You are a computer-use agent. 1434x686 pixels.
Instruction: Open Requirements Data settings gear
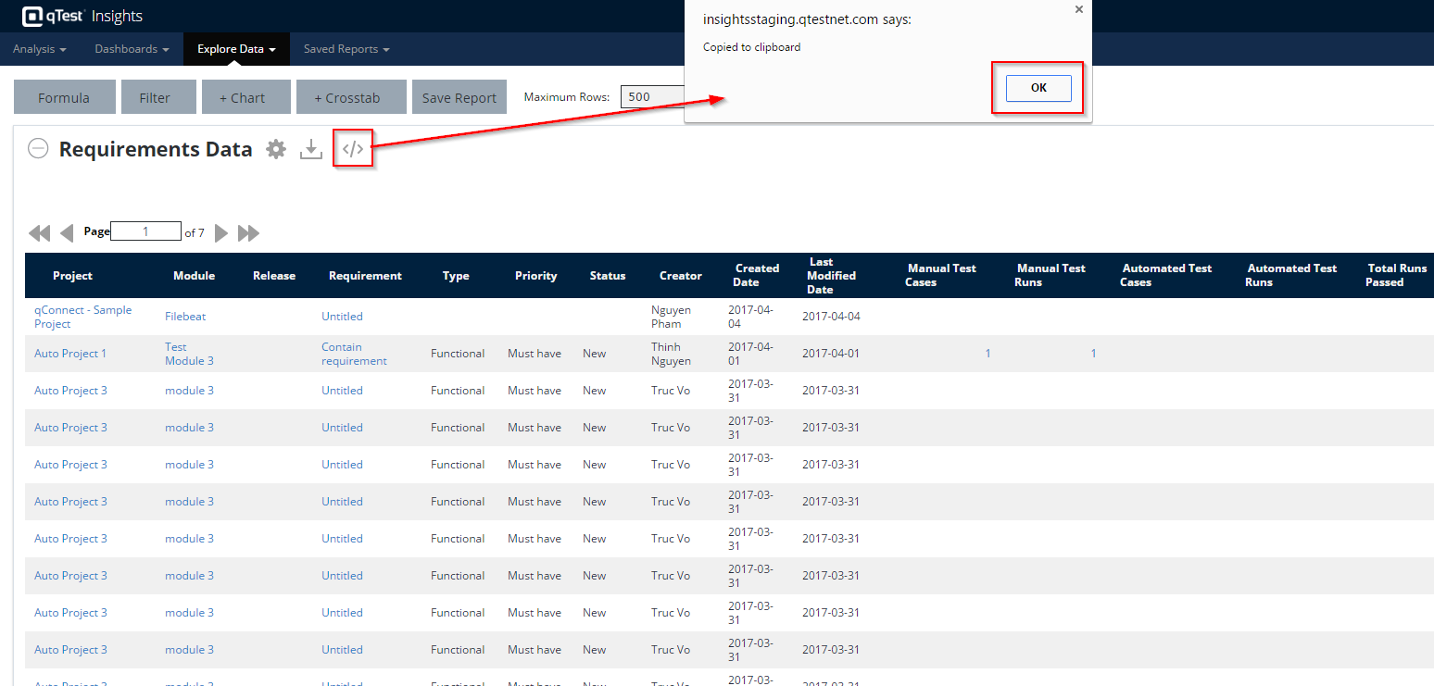tap(276, 149)
